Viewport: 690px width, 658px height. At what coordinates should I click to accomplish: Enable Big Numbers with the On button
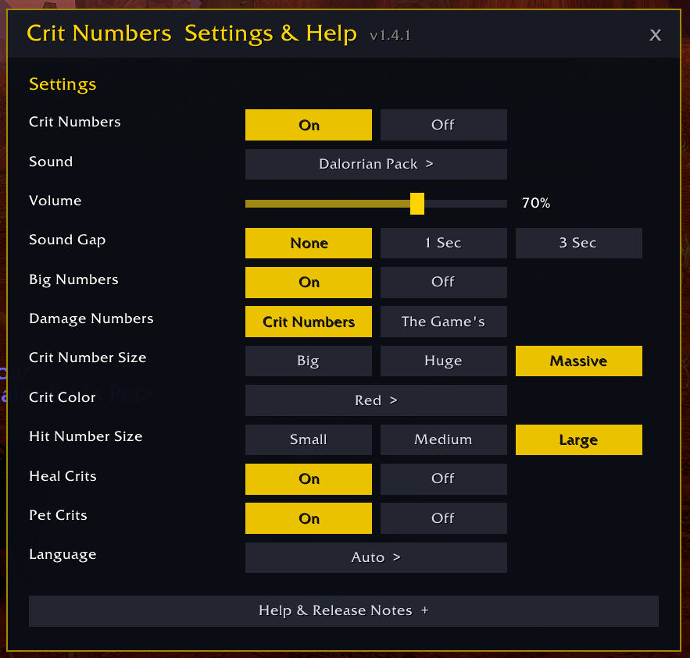tap(309, 283)
